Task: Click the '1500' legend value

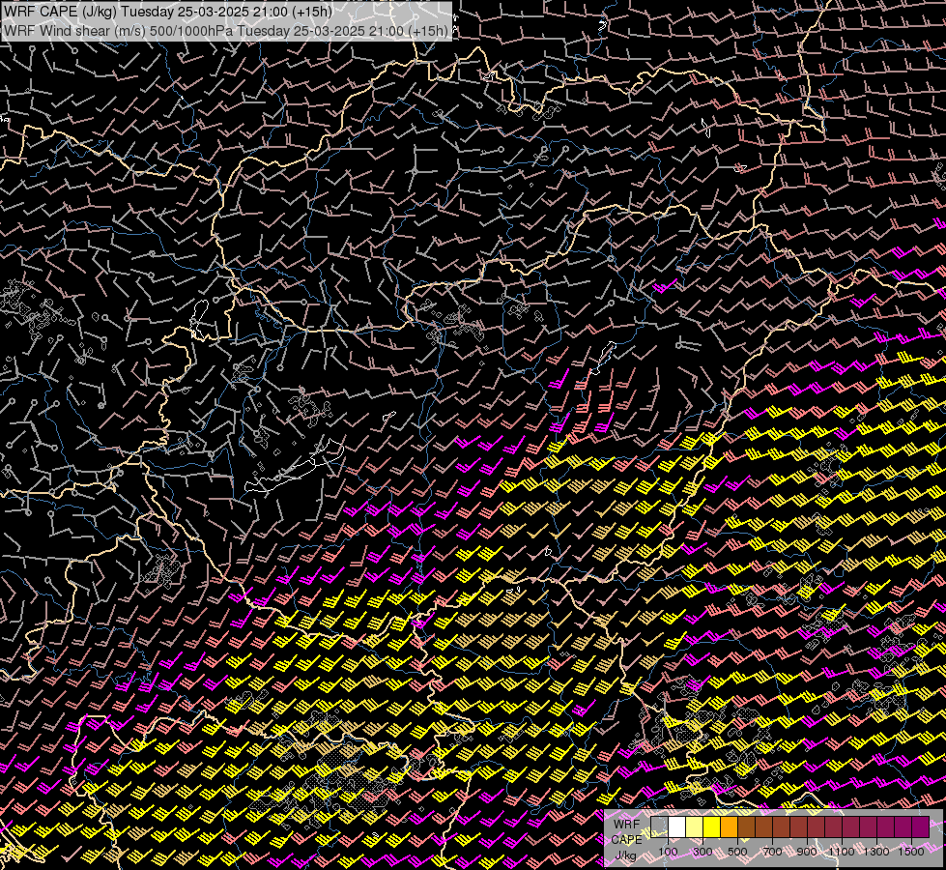Action: pos(911,852)
